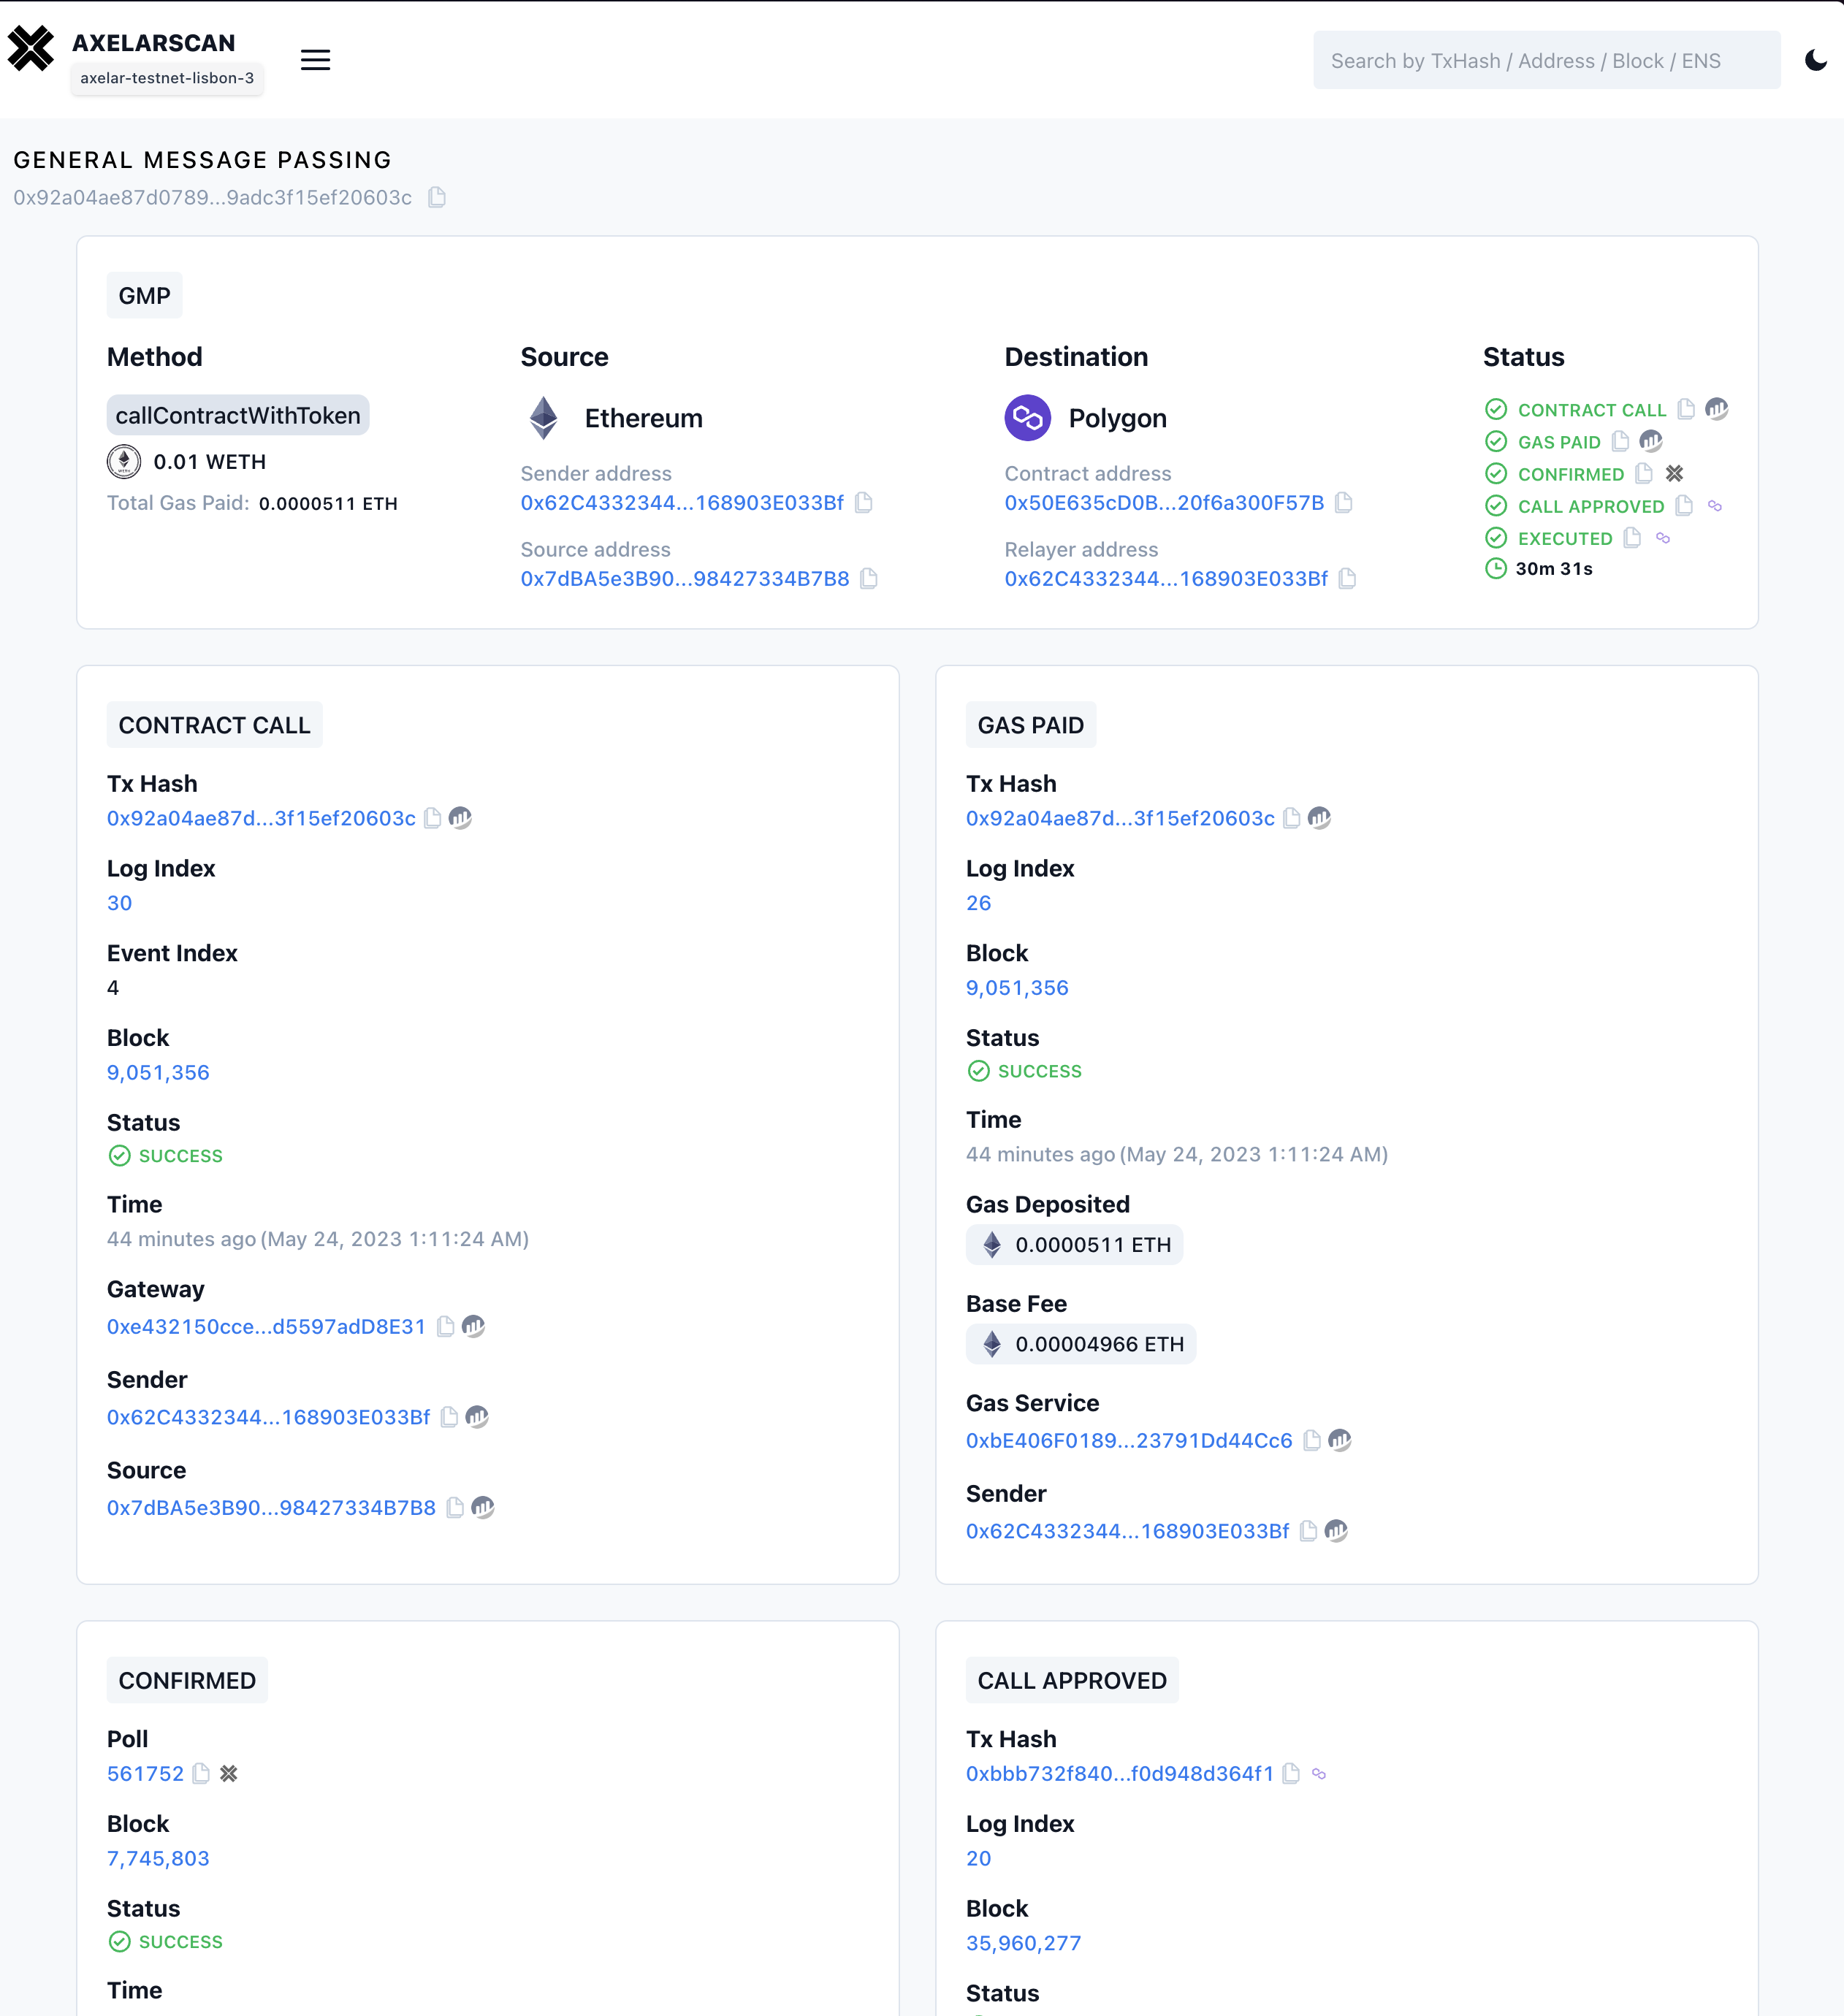Open Confirmed block 7,745,803 link
The image size is (1844, 2016).
point(158,1858)
